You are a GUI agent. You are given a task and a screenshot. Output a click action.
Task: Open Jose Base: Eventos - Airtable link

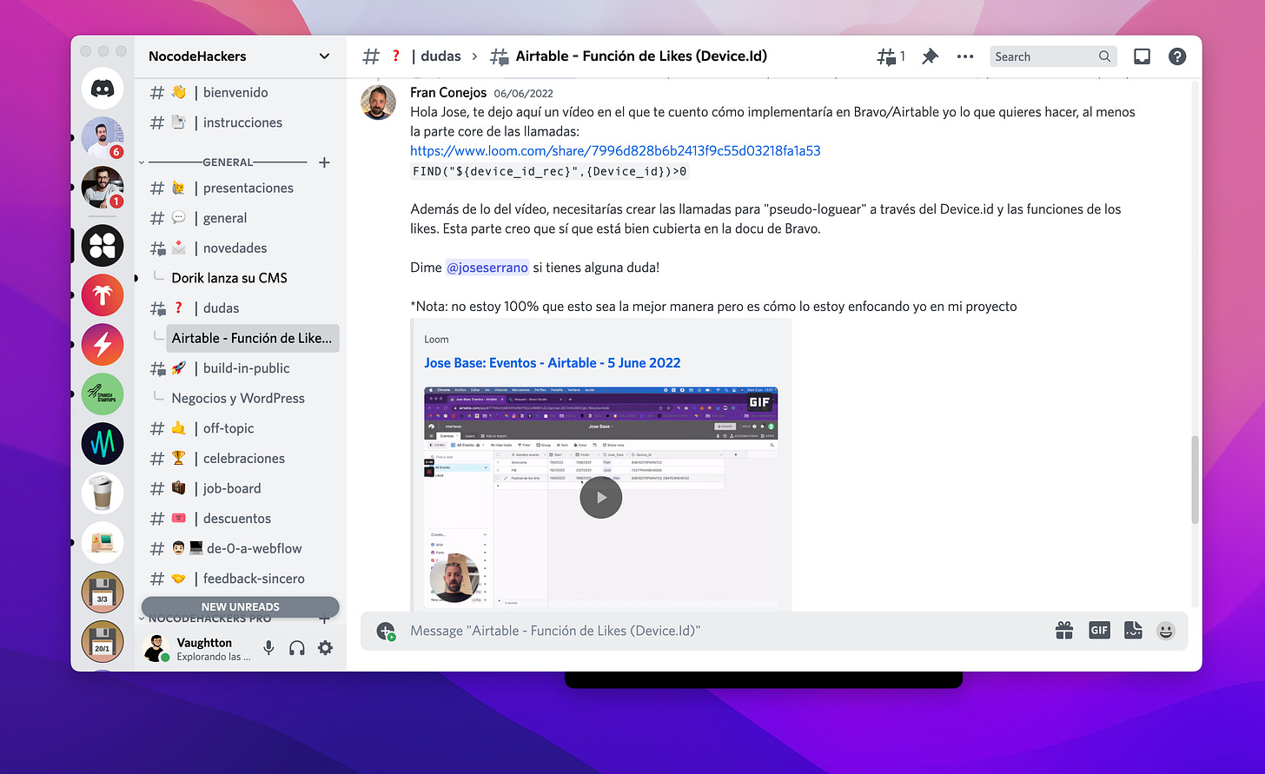(553, 363)
